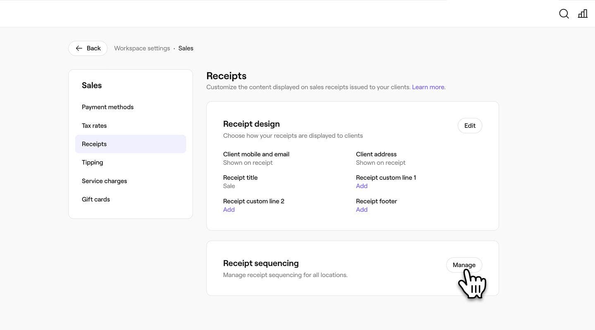Select Tax rates from Sales menu
The width and height of the screenshot is (595, 330).
click(94, 125)
